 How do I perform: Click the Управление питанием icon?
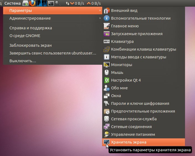point(107,134)
